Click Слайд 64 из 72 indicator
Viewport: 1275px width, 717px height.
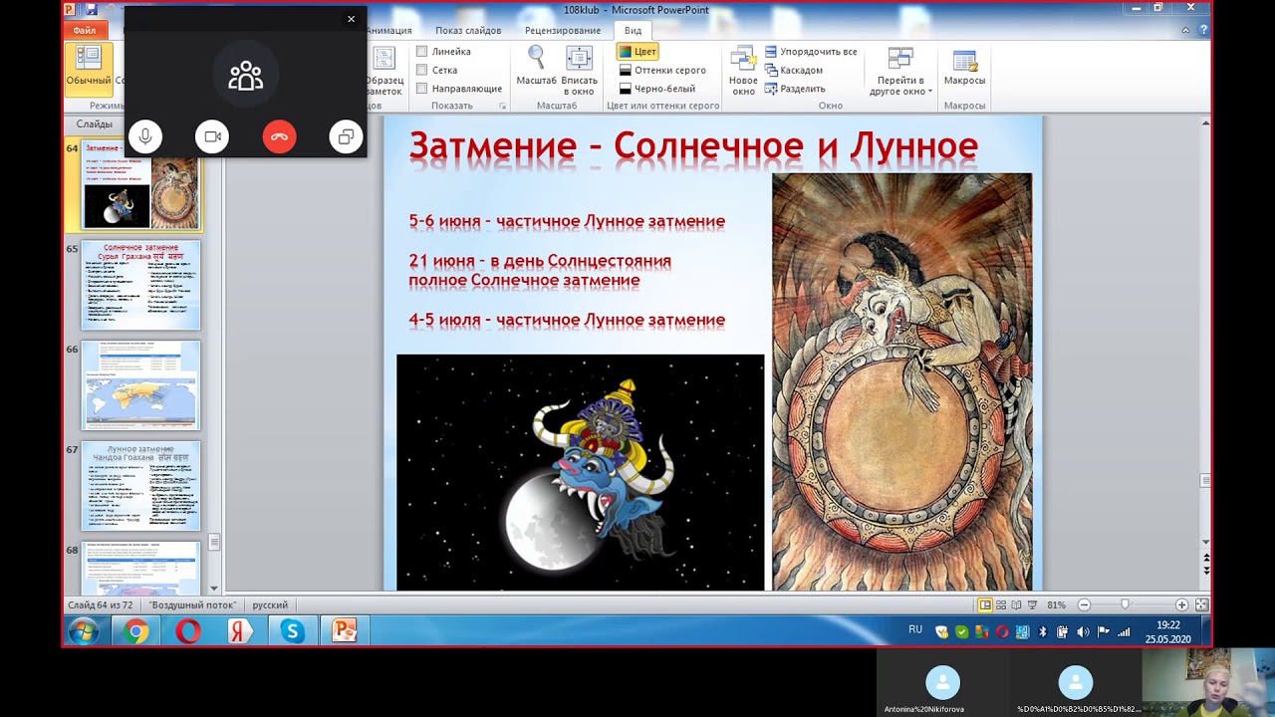102,604
